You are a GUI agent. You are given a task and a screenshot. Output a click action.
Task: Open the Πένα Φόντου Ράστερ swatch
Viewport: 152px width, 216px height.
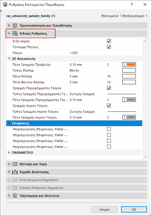click(x=129, y=82)
